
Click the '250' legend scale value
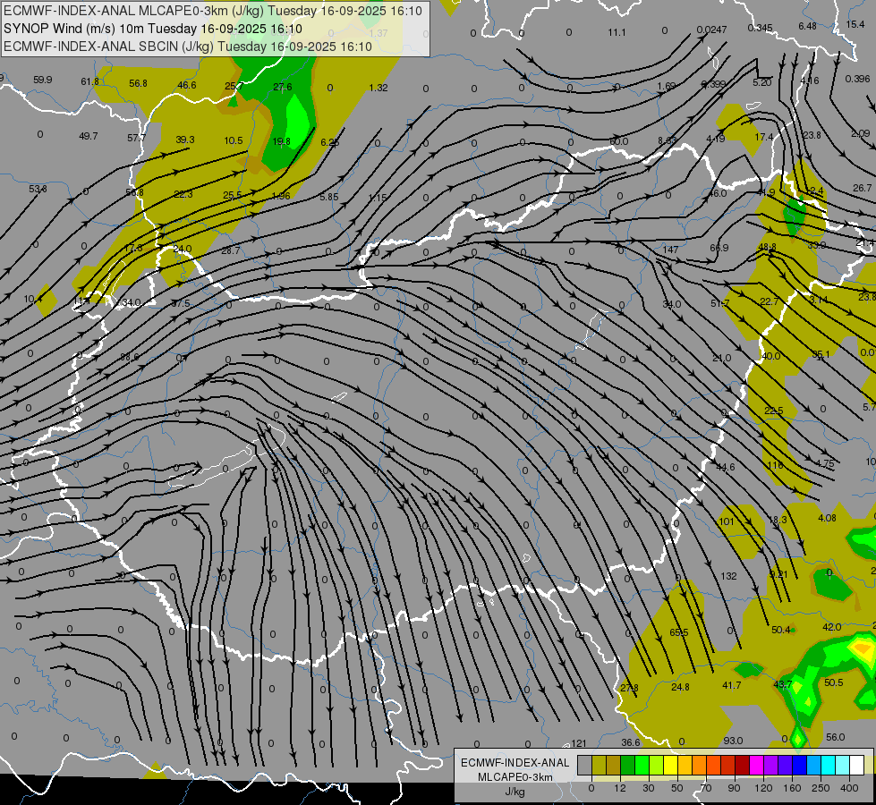tap(821, 788)
